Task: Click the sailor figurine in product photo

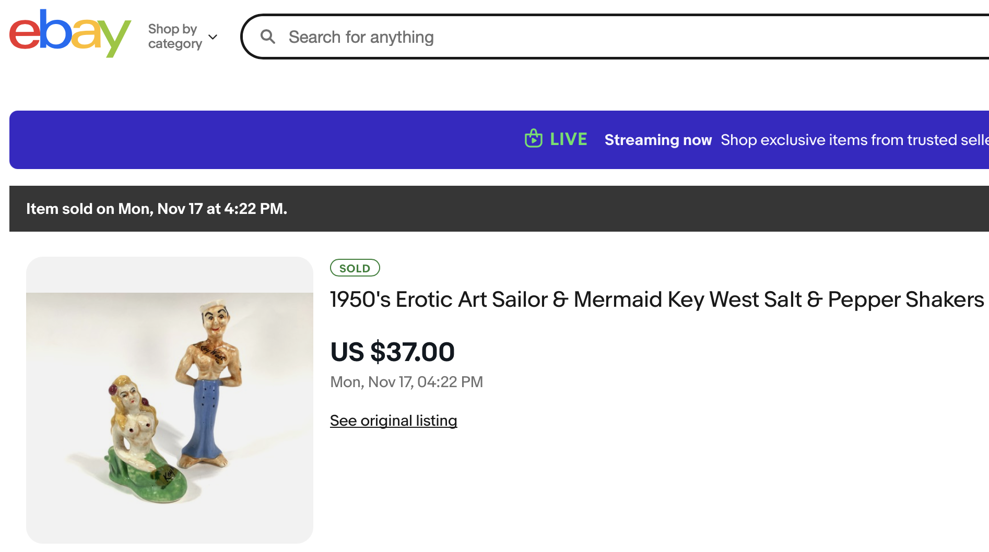Action: pyautogui.click(x=208, y=397)
